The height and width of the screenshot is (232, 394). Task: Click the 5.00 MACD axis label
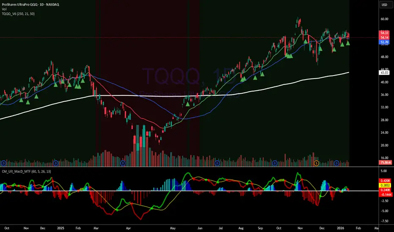pyautogui.click(x=384, y=171)
